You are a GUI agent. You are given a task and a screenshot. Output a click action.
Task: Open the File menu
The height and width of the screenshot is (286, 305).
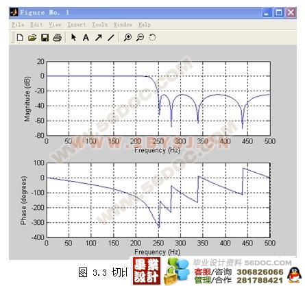point(18,25)
